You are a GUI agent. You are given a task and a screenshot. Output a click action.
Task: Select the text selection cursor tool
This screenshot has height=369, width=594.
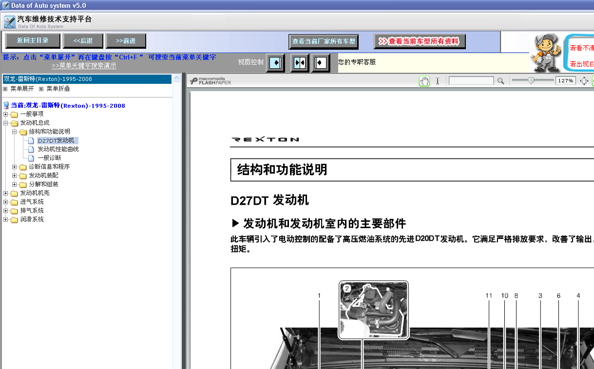click(x=438, y=81)
